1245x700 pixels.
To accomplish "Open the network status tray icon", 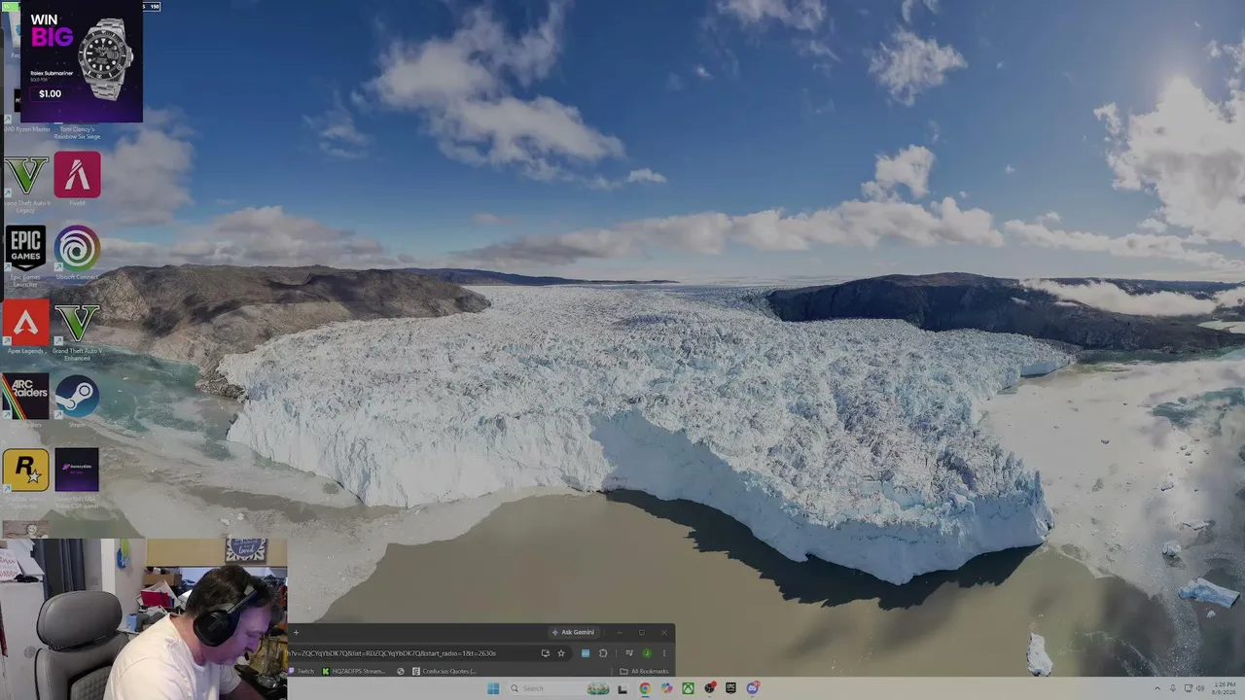I will click(1189, 688).
